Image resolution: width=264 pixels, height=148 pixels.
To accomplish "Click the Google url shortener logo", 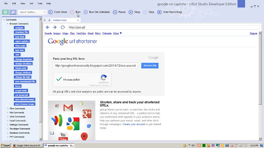I will pyautogui.click(x=73, y=41).
